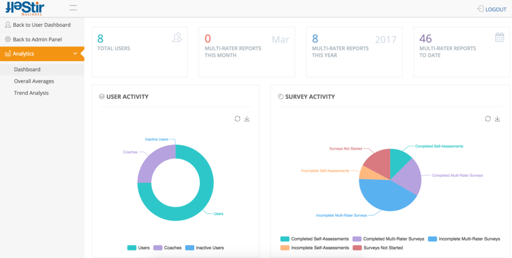Collapse the Analytics menu chevron
Image resolution: width=512 pixels, height=258 pixels.
click(x=75, y=53)
